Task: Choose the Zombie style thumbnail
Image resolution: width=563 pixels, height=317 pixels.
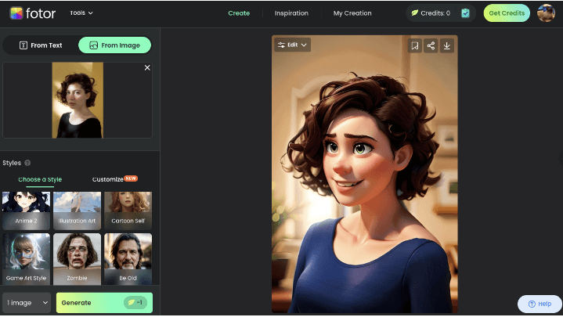Action: pos(77,258)
